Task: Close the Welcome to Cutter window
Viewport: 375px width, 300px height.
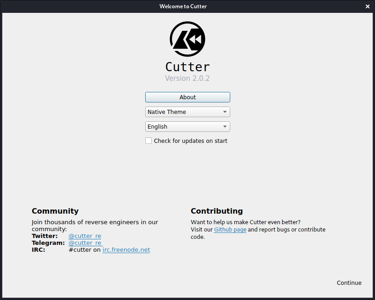Action: 367,6
